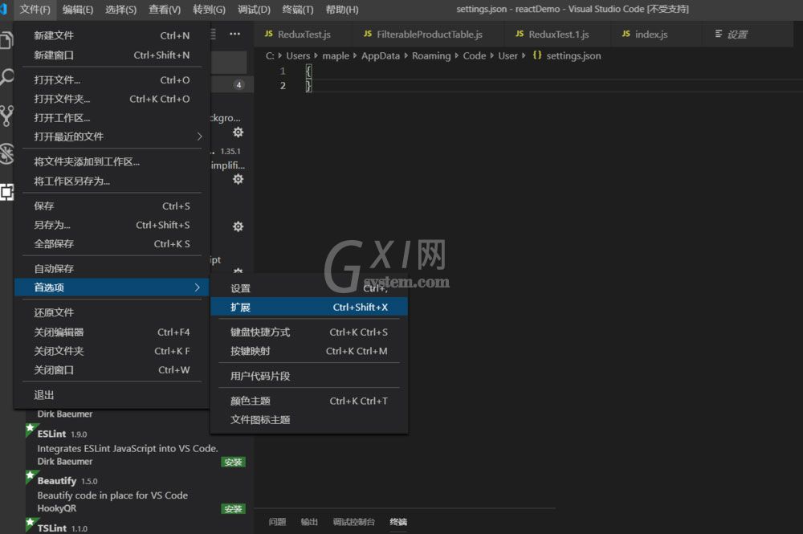Open 问题 panel tab
The height and width of the screenshot is (534, 803).
[x=277, y=522]
